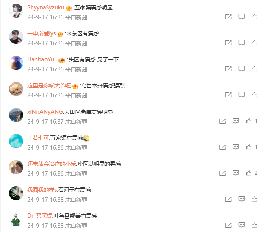Open Dr_买买提 username link

[x=40, y=216]
